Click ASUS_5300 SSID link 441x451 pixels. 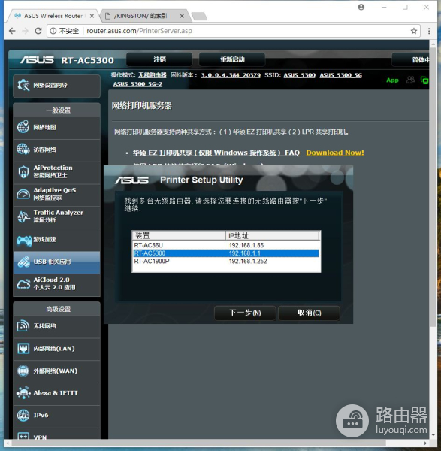tap(300, 75)
